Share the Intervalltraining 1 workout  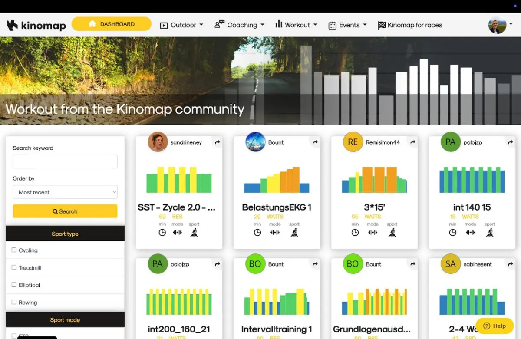coord(315,264)
